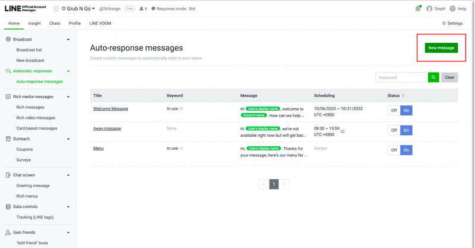Collapse the Automatic responses section arrow
The height and width of the screenshot is (248, 475).
[x=68, y=71]
